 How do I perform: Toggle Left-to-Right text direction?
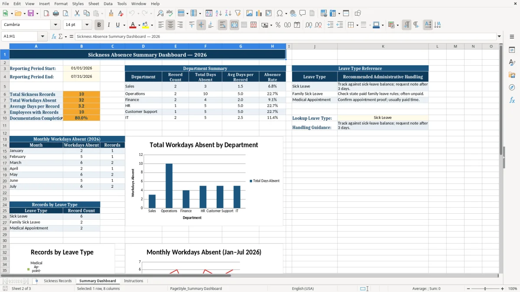[x=406, y=25]
